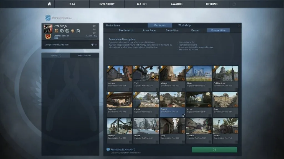Viewport: 284px width, 159px height.
Task: Select the brown crest medal under LYN.Zenjh
Action: coord(57,31)
